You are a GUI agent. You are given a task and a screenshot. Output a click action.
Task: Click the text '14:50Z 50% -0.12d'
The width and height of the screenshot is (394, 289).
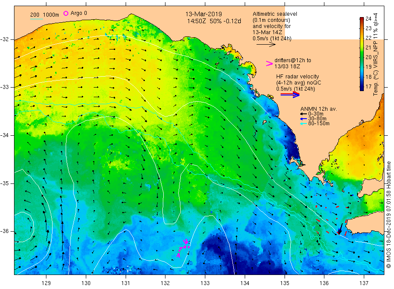click(214, 21)
